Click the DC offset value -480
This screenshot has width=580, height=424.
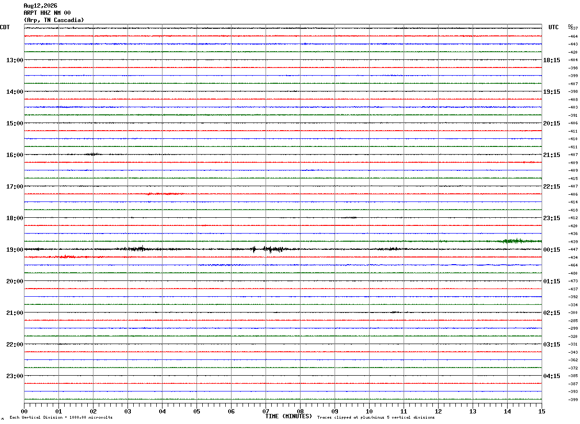[573, 273]
